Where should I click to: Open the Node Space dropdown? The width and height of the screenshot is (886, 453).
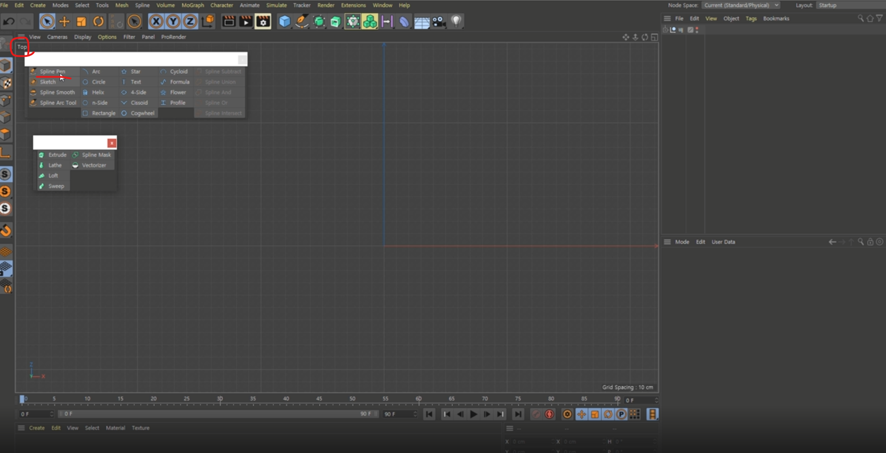[x=741, y=5]
